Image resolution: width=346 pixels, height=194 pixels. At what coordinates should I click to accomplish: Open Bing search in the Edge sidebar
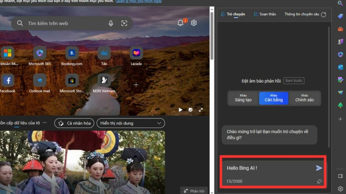coord(340,4)
